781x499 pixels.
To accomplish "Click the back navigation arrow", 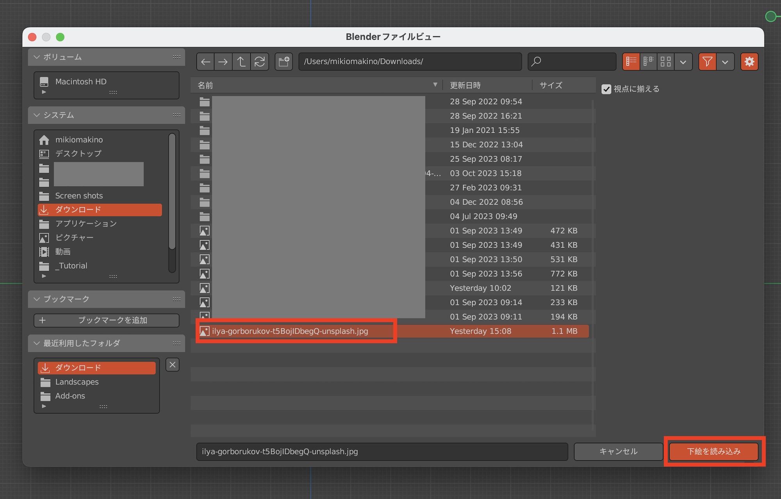I will pos(205,62).
